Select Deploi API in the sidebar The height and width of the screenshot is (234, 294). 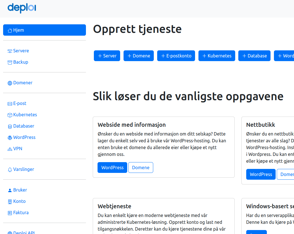click(24, 232)
